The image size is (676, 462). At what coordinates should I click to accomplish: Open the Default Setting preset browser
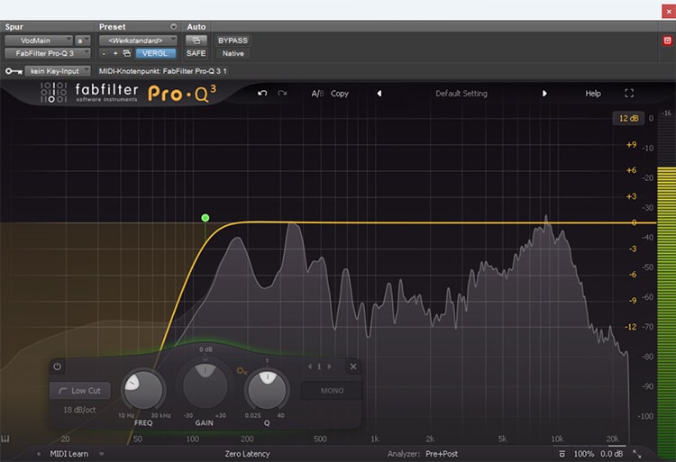pos(461,94)
